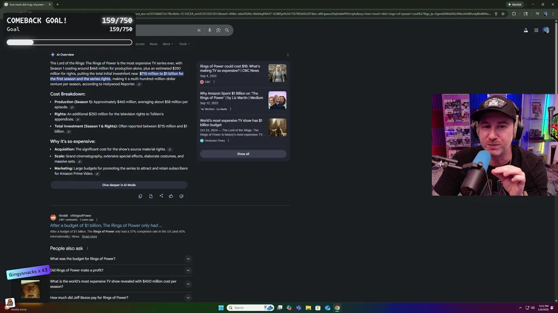Open the taskbar clock showing 3:21 PM

pos(544,308)
